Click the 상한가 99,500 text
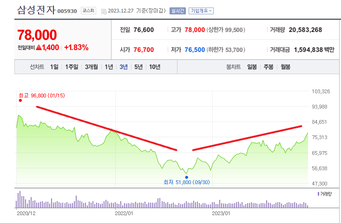Image resolution: width=341 pixels, height=223 pixels. (226, 30)
